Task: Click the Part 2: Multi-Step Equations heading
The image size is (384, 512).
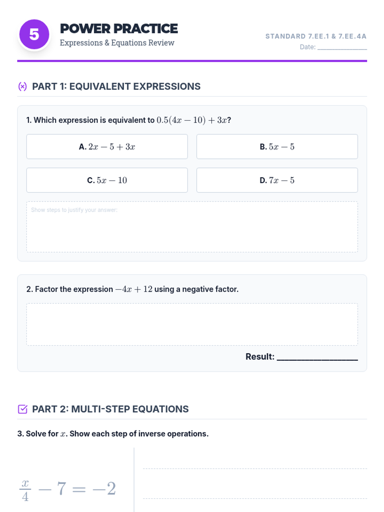Action: [x=110, y=409]
